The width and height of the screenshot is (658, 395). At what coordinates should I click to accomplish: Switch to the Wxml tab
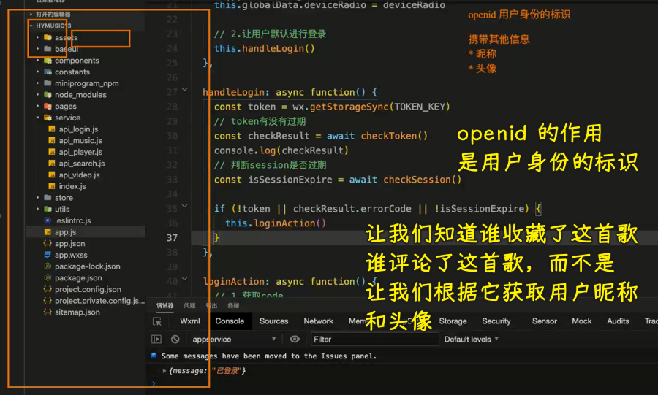coord(189,321)
